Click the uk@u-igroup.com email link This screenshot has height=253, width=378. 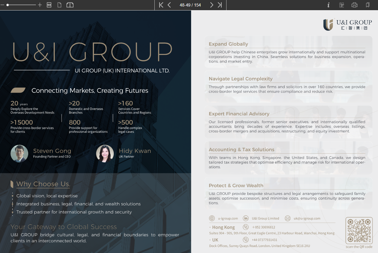pos(307,218)
